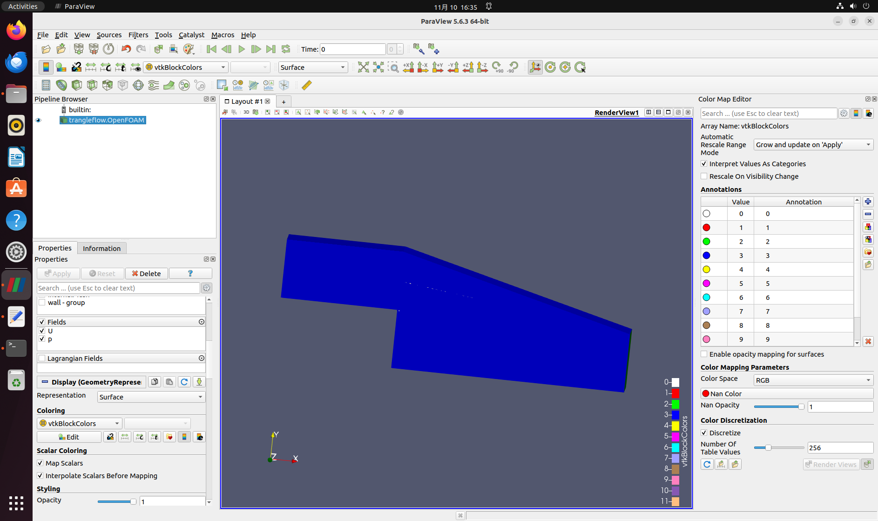
Task: Uncheck Interpret Values As Categories
Action: pyautogui.click(x=705, y=163)
